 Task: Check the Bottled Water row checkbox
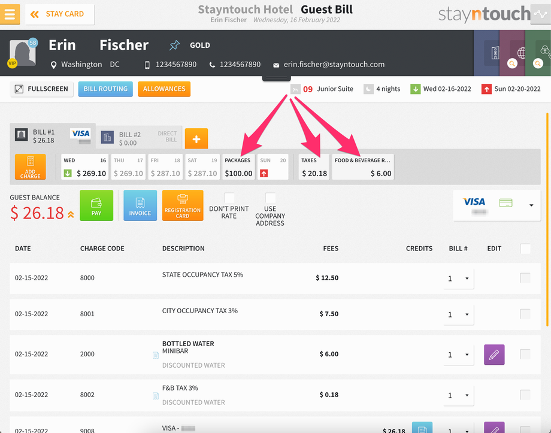pos(525,354)
